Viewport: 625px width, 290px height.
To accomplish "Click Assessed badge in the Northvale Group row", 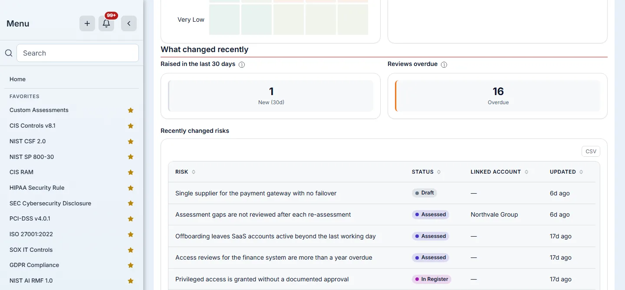I will (x=431, y=214).
